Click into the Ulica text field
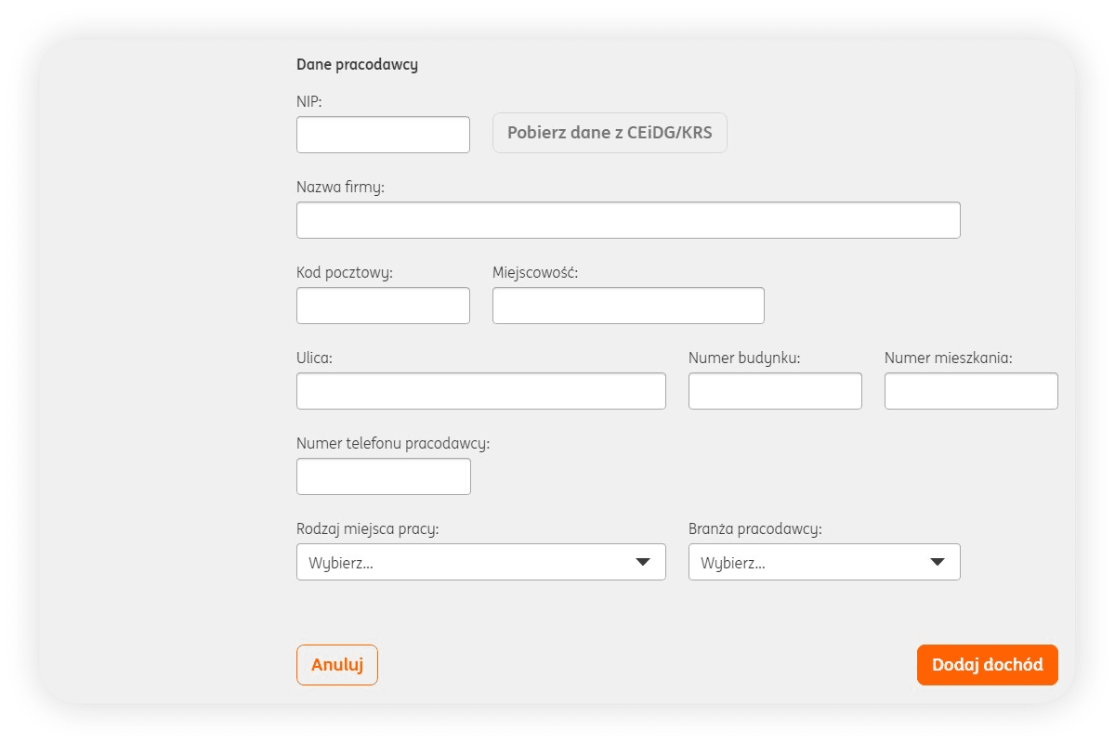This screenshot has height=743, width=1115. pos(480,391)
